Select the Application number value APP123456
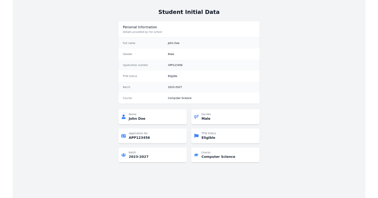This screenshot has height=198, width=378. point(175,65)
